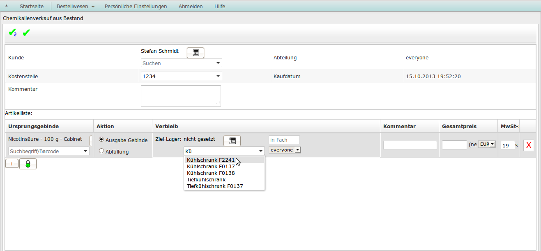Click the storage details icon next to Ziel-Lager
The width and height of the screenshot is (541, 251).
(x=232, y=141)
